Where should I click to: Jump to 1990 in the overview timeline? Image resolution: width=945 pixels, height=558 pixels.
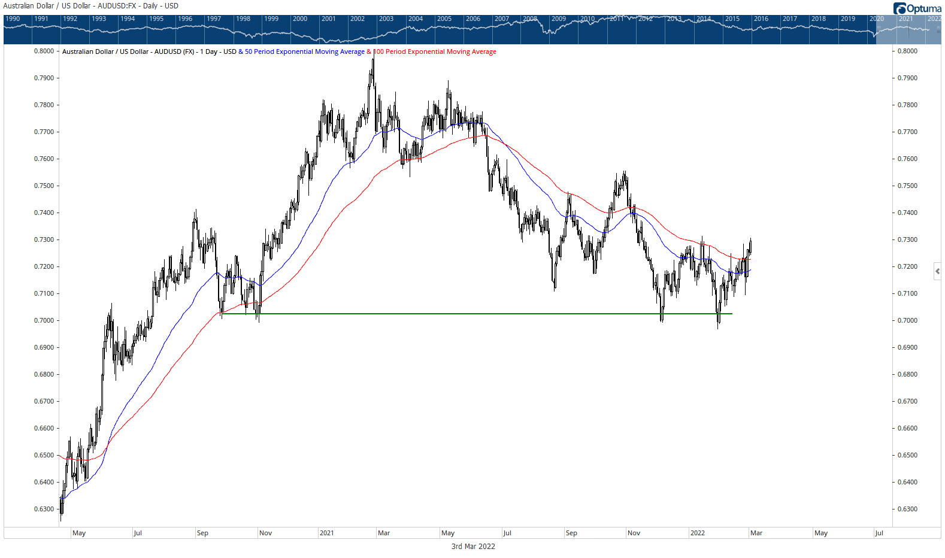13,19
